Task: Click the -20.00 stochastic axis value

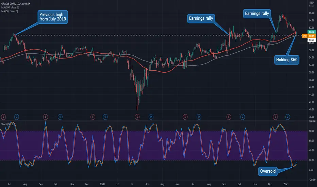Action: 312,180
